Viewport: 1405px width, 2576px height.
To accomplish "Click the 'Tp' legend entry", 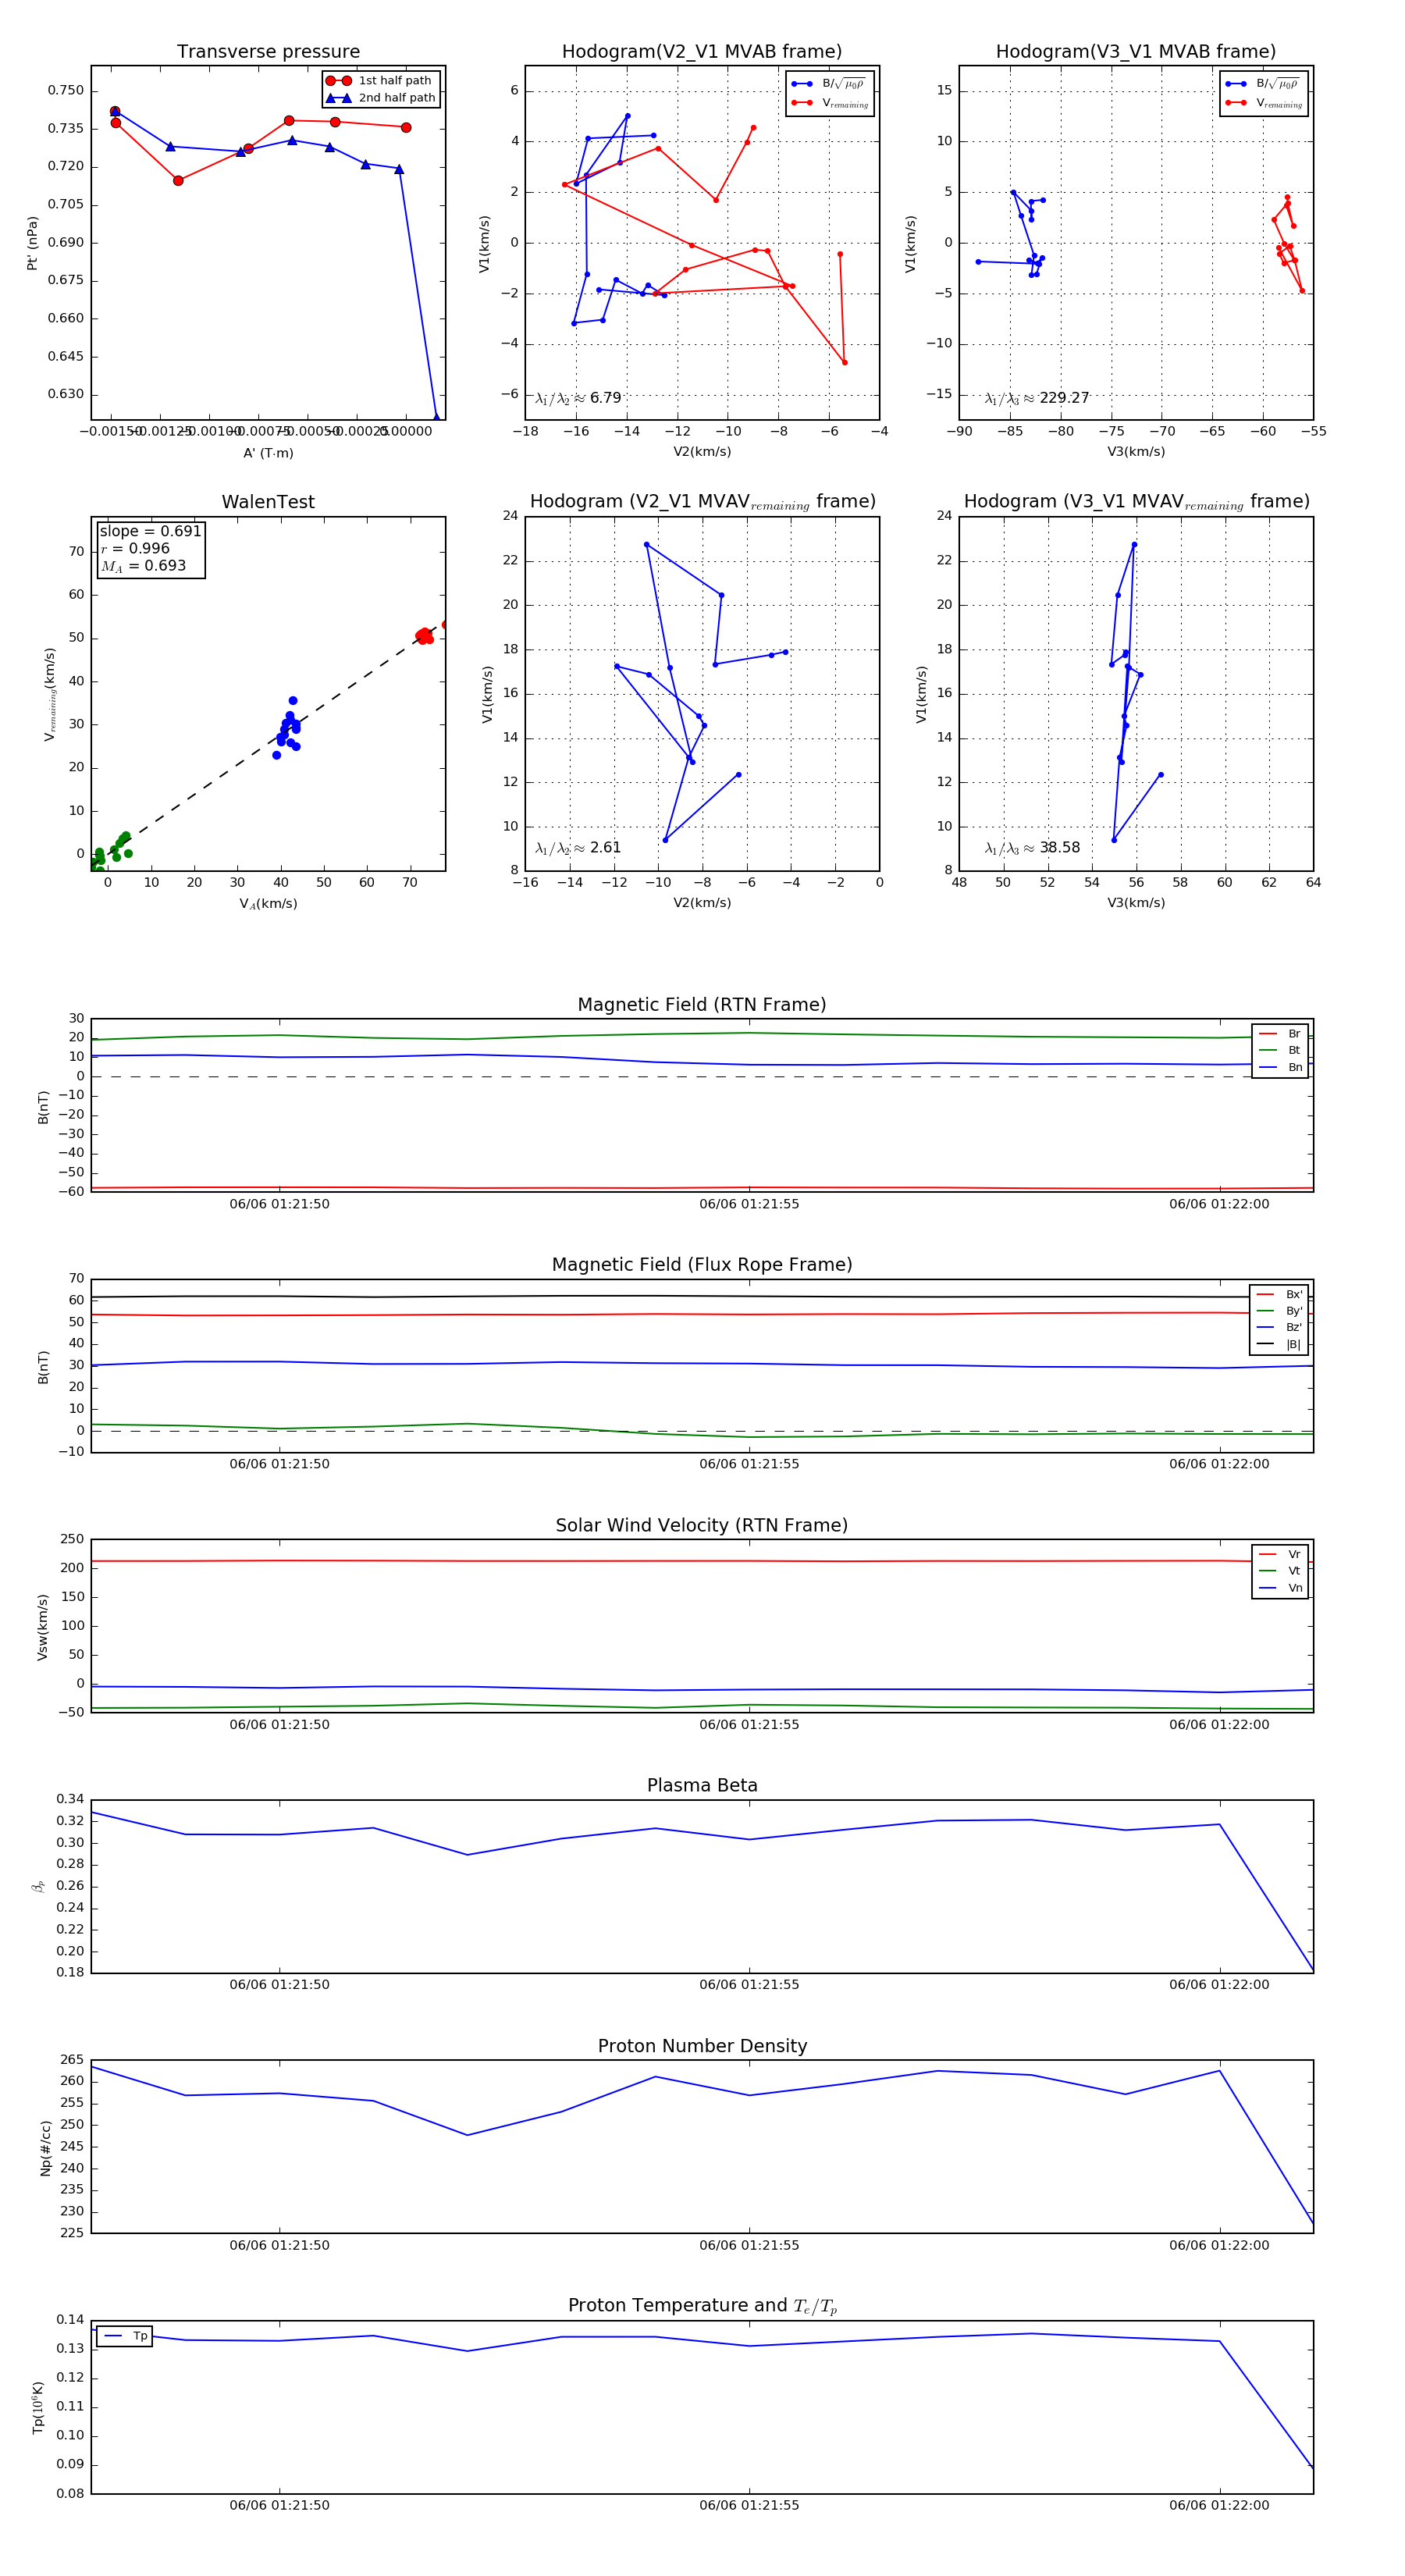I will coord(125,2336).
